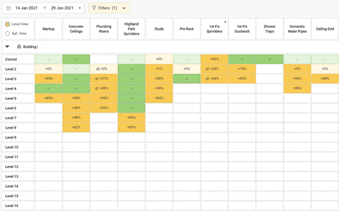339x211 pixels.
Task: Click the calendar icon beside the date range
Action: click(9, 8)
